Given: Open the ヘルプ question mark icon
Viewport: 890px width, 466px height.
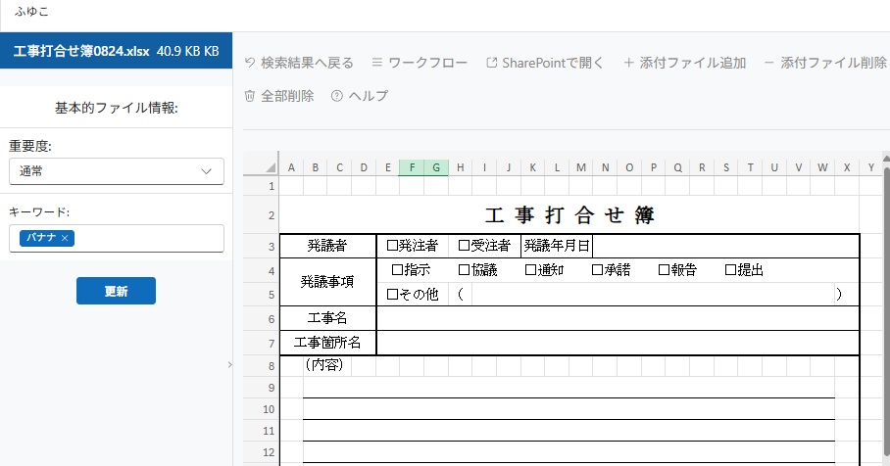Looking at the screenshot, I should 338,96.
